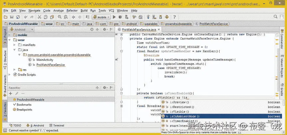Expand the manifests folder
This screenshot has height=135, width=287.
point(14,45)
